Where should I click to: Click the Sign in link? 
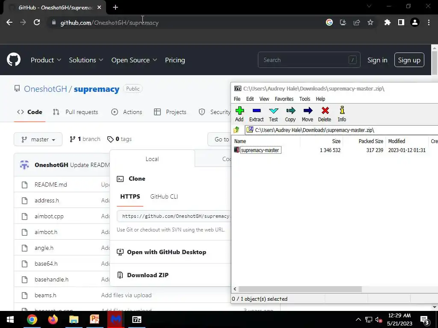pyautogui.click(x=377, y=60)
